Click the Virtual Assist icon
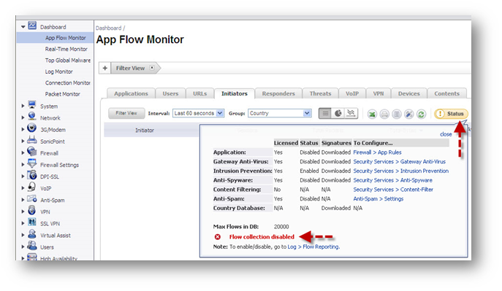 pos(31,234)
